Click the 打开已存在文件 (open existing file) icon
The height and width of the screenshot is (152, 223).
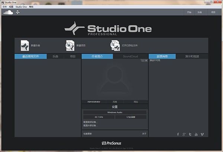pyautogui.click(x=115, y=45)
